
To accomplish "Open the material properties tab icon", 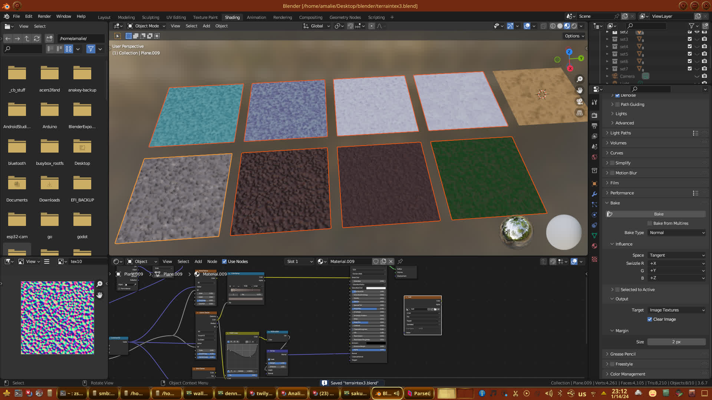I will 594,246.
